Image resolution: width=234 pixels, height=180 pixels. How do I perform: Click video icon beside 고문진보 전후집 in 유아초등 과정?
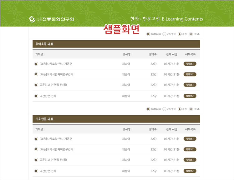(x=36, y=85)
